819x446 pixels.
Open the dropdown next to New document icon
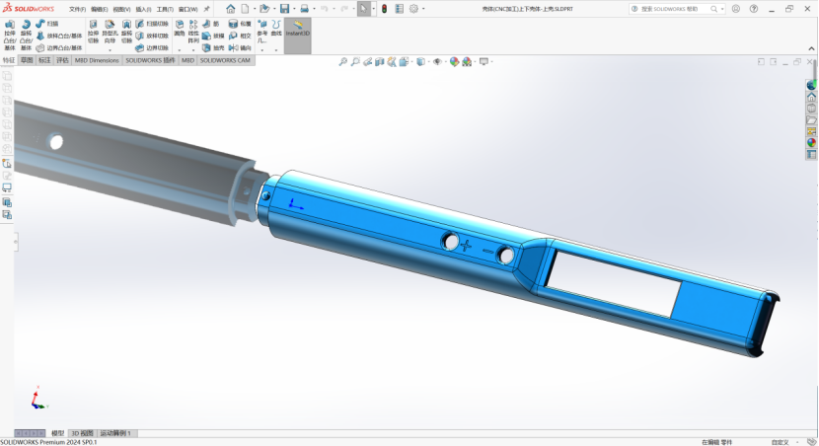pyautogui.click(x=255, y=9)
